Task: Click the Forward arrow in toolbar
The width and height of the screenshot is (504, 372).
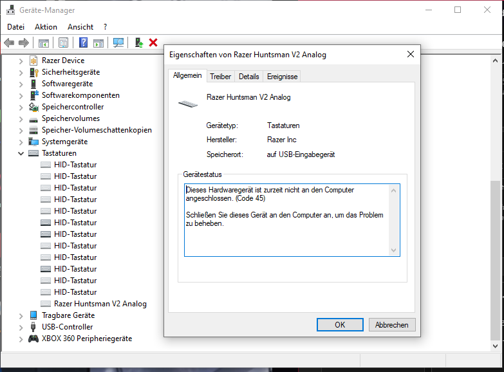Action: coord(24,42)
